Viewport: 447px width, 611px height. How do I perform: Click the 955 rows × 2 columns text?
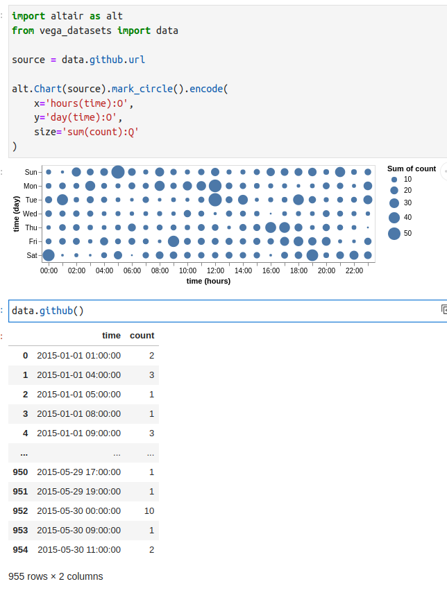coord(55,576)
